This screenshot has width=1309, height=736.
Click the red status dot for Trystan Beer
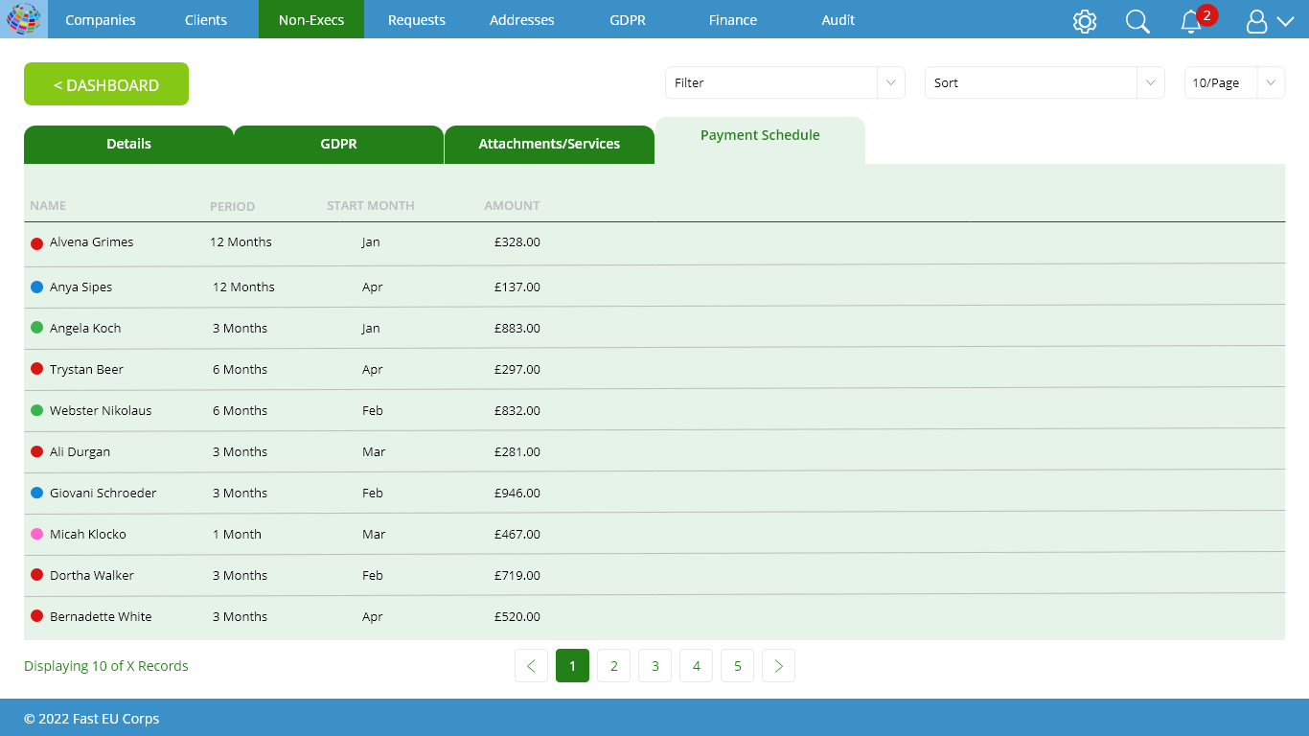(37, 369)
